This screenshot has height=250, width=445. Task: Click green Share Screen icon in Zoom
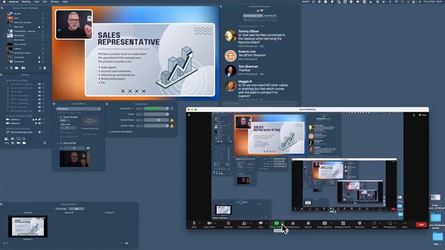click(277, 224)
